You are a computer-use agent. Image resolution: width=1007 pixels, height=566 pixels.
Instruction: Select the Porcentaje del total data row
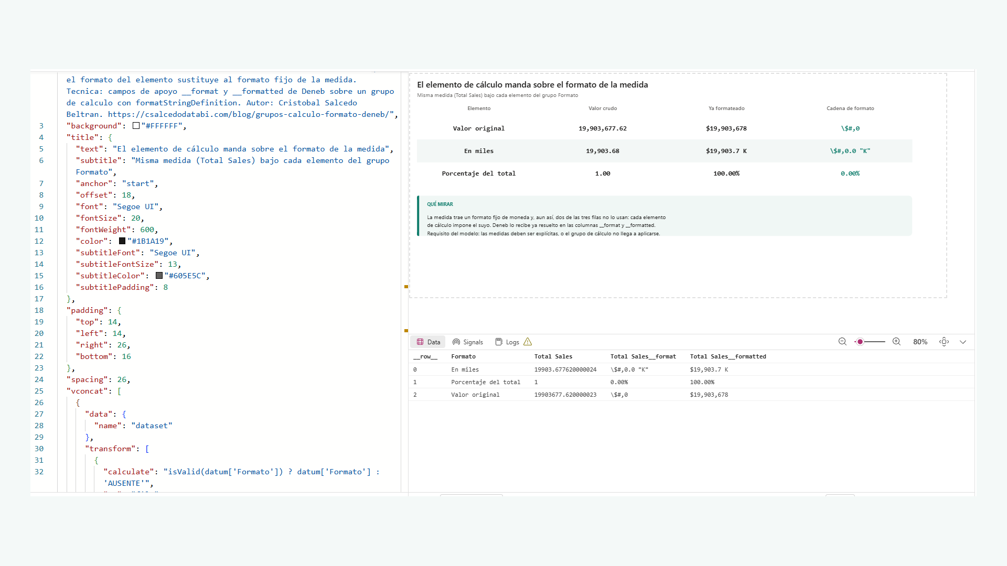tap(691, 382)
